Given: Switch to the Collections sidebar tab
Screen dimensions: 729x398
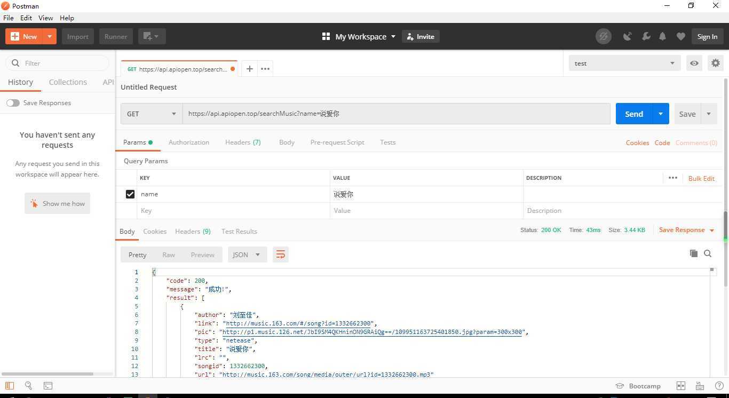Looking at the screenshot, I should click(68, 82).
